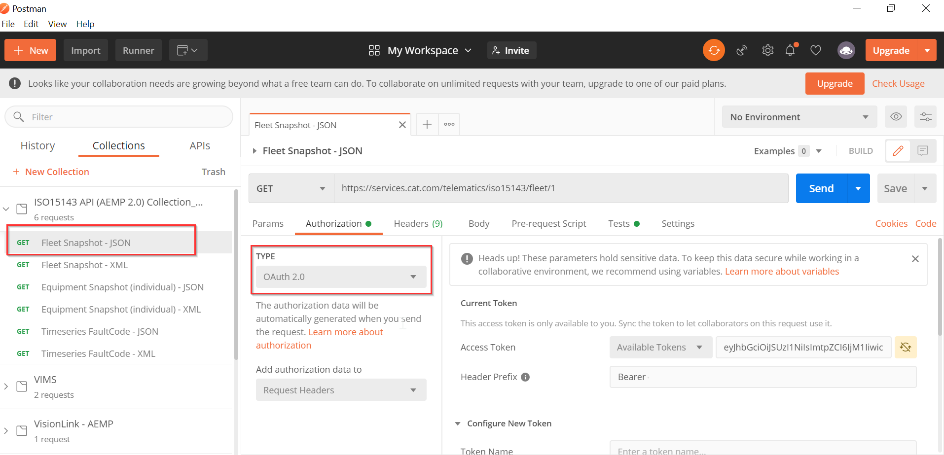Click the ISO15143 collection folder icon
The height and width of the screenshot is (455, 944).
(22, 209)
